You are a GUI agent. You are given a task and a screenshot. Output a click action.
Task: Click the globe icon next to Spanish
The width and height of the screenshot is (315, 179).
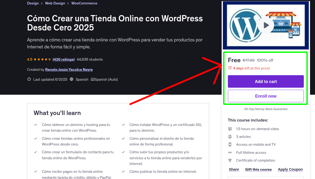[x=71, y=79]
